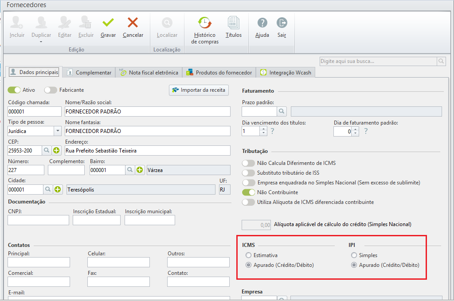Click the Gravar save checkmark icon
Viewport: 454px width, 301px height.
[108, 23]
